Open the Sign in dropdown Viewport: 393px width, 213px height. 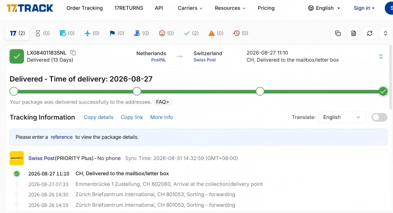point(364,8)
